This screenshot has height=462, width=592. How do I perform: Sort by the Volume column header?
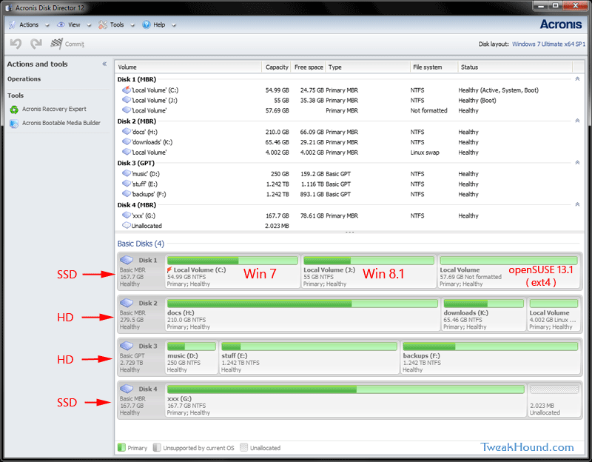[x=189, y=67]
